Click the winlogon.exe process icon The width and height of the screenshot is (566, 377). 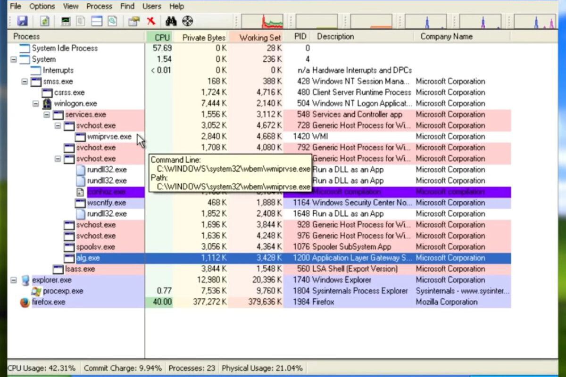point(47,104)
